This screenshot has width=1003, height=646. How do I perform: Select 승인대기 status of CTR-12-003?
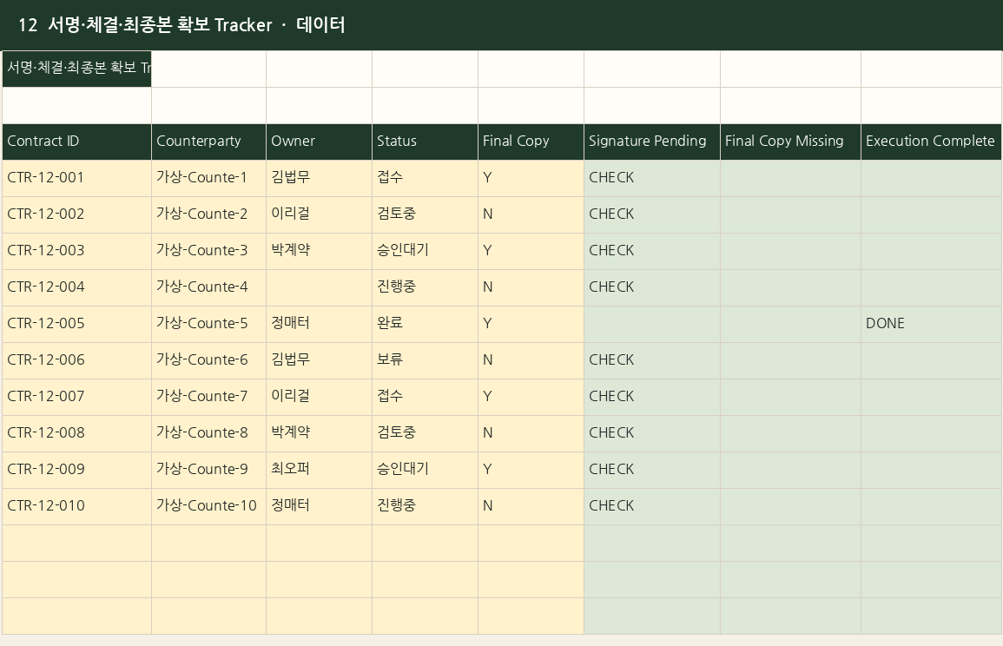[425, 251]
